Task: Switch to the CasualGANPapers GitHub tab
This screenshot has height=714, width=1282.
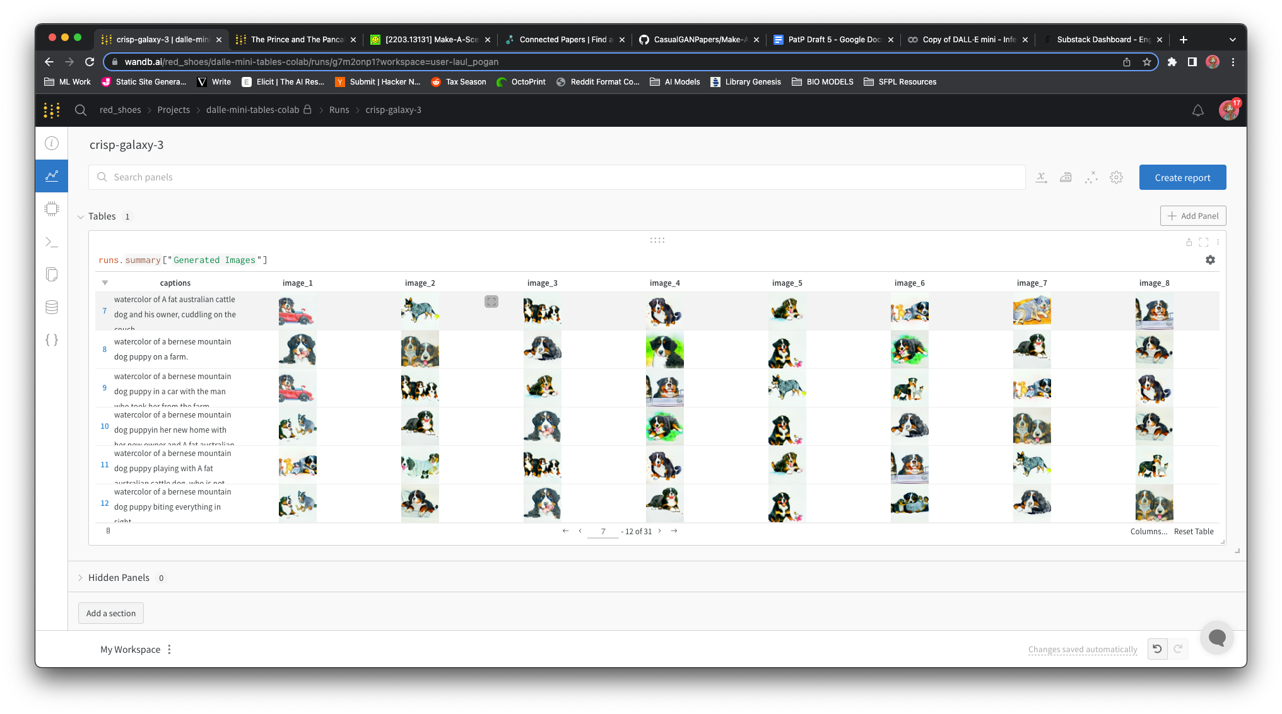Action: 700,40
